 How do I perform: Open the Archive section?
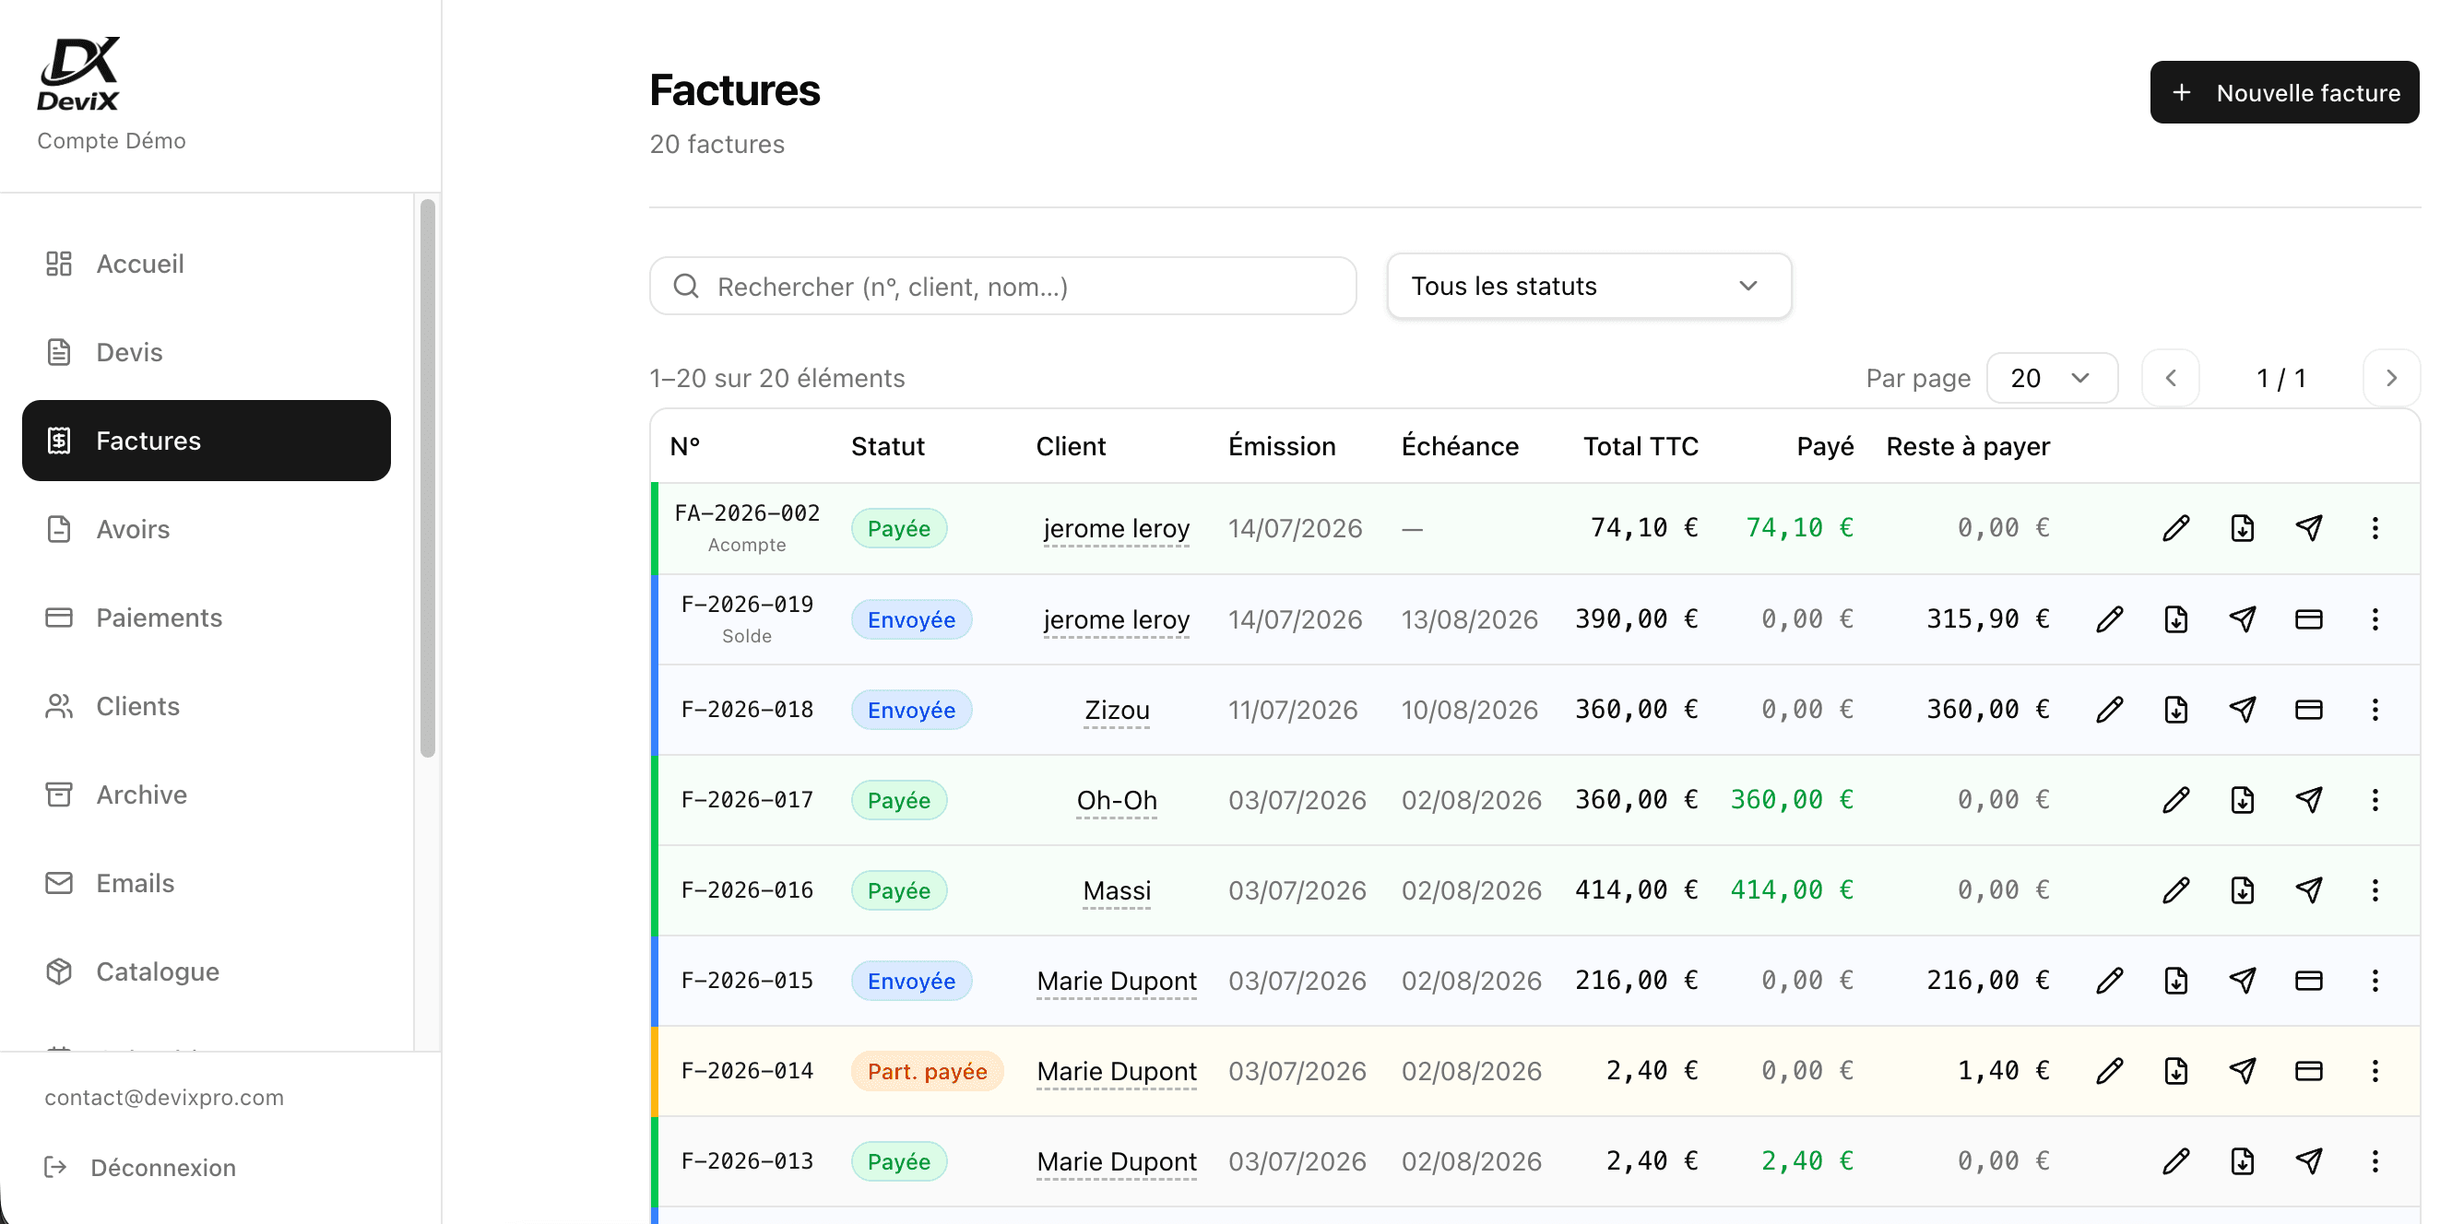(x=207, y=794)
